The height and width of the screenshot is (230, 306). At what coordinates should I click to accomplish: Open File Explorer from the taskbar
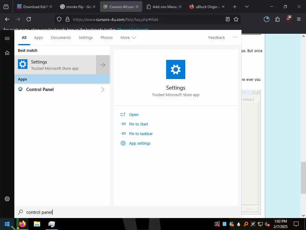[37, 224]
